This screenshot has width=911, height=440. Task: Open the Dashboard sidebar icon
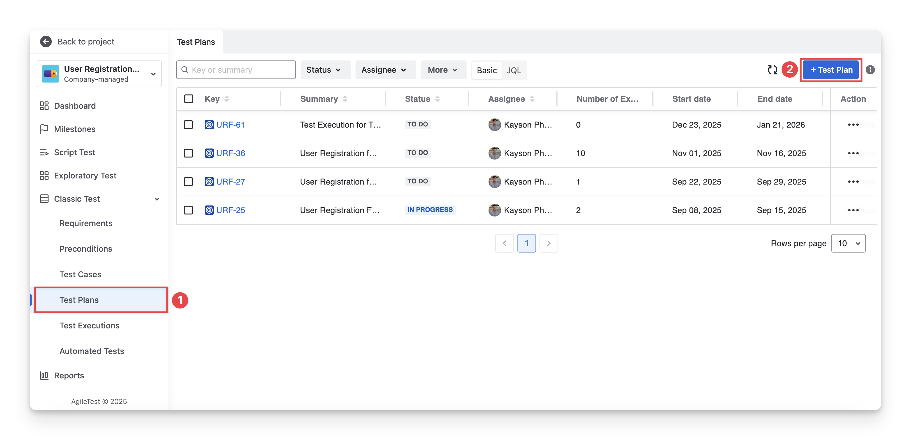point(44,106)
